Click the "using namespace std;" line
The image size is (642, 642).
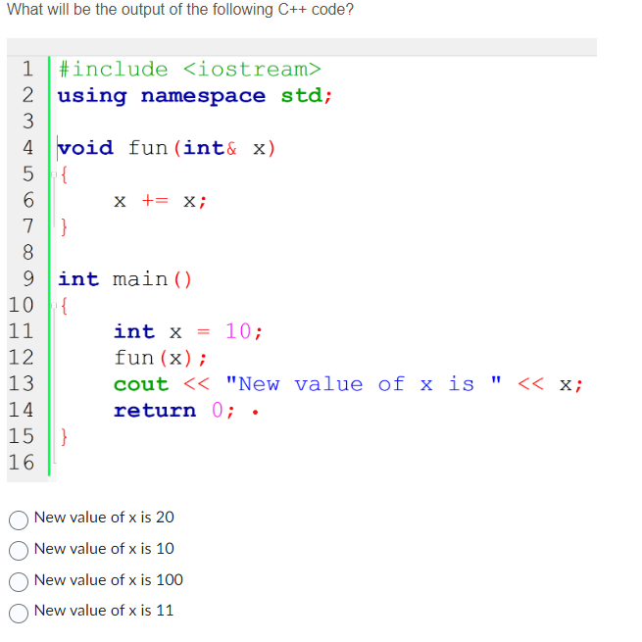pyautogui.click(x=194, y=96)
